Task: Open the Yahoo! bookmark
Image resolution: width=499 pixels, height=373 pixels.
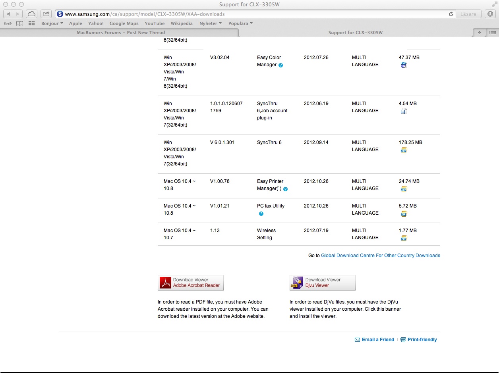Action: point(96,23)
